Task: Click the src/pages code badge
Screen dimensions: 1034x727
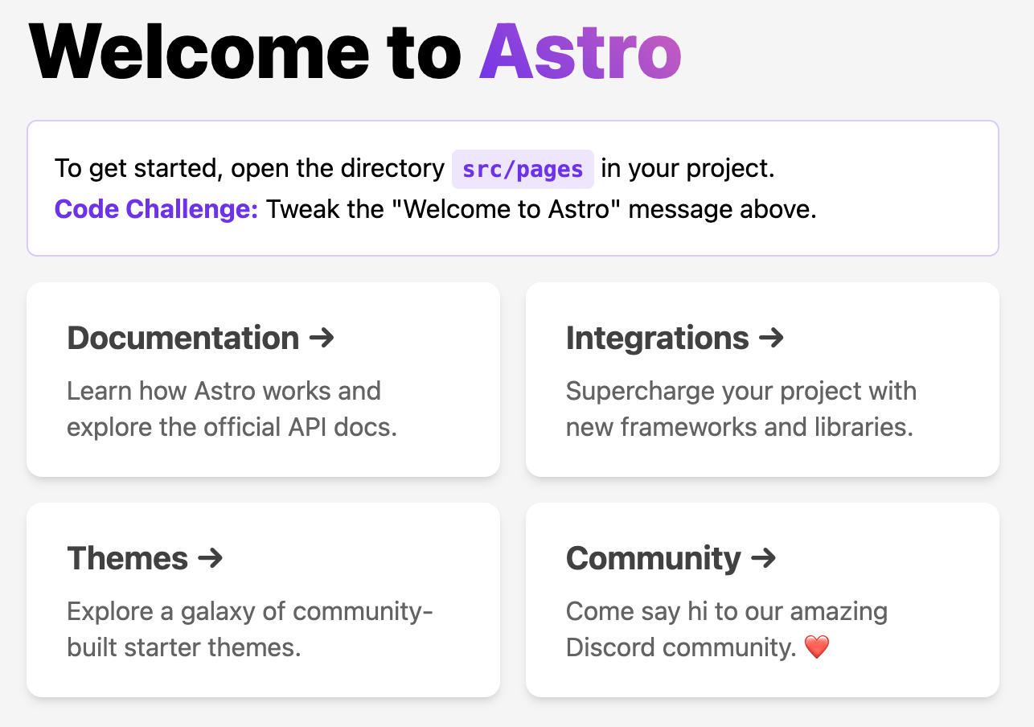Action: point(522,169)
